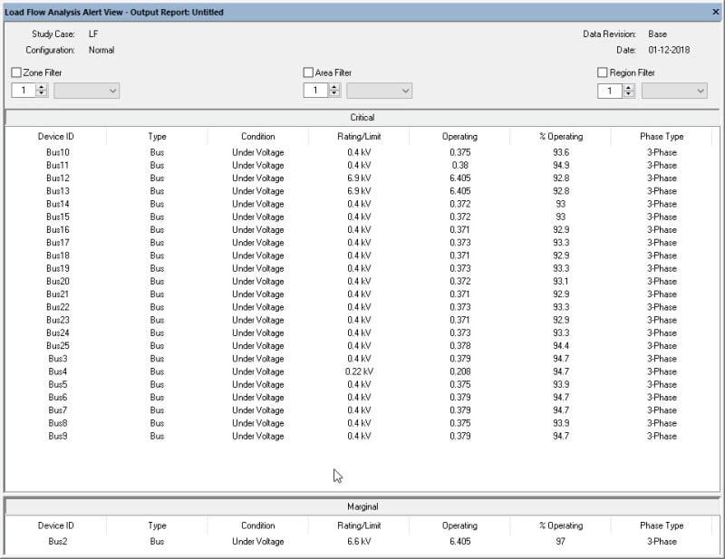Select the Bus14 device entry

[58, 204]
